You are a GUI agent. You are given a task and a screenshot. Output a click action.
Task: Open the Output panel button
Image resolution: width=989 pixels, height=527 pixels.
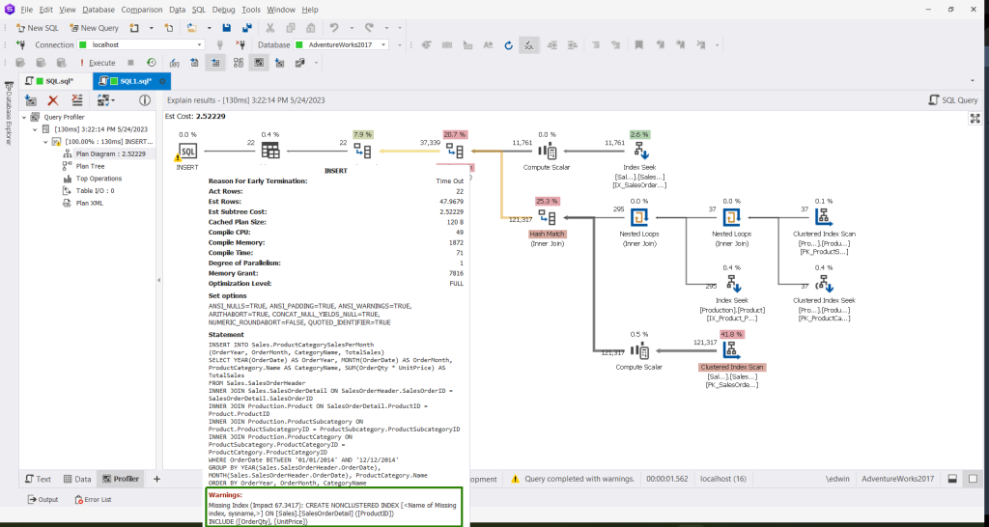(42, 499)
